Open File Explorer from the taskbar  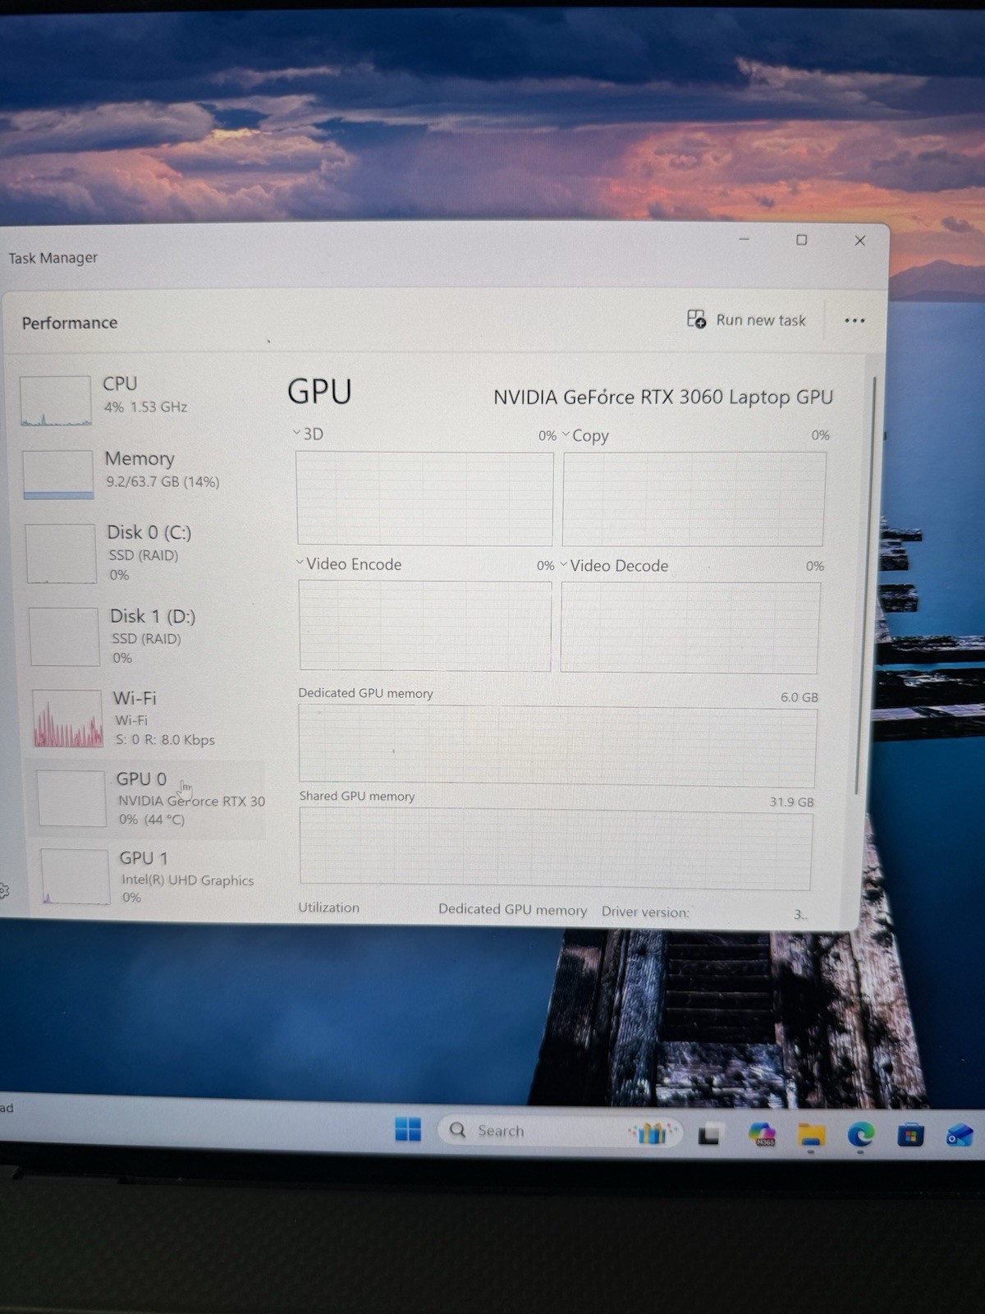(811, 1135)
